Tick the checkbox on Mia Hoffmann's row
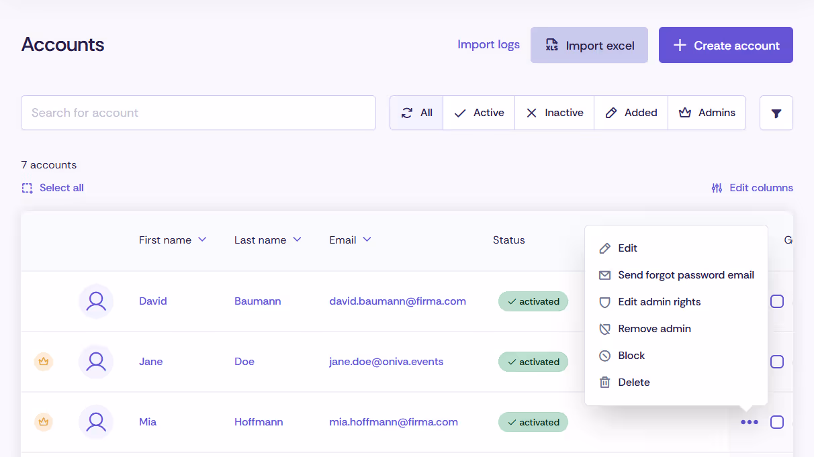 [x=777, y=422]
